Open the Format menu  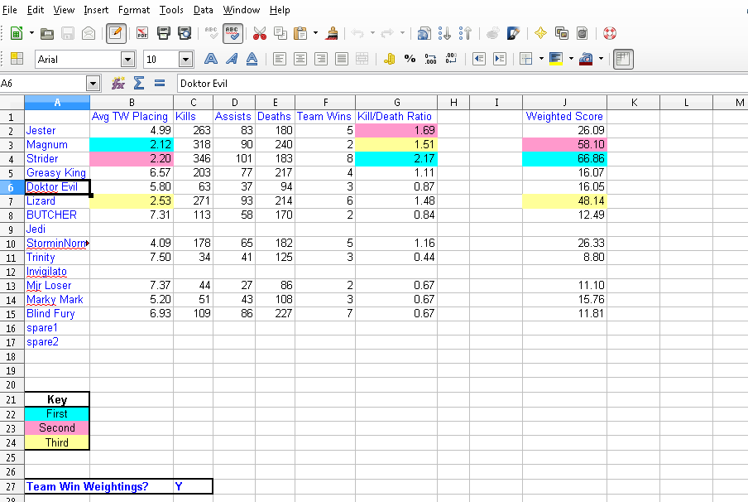[x=134, y=10]
